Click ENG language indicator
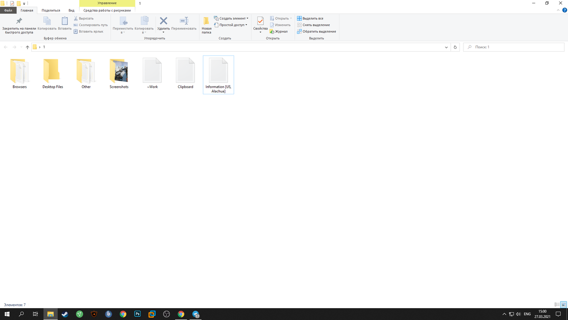 point(527,314)
